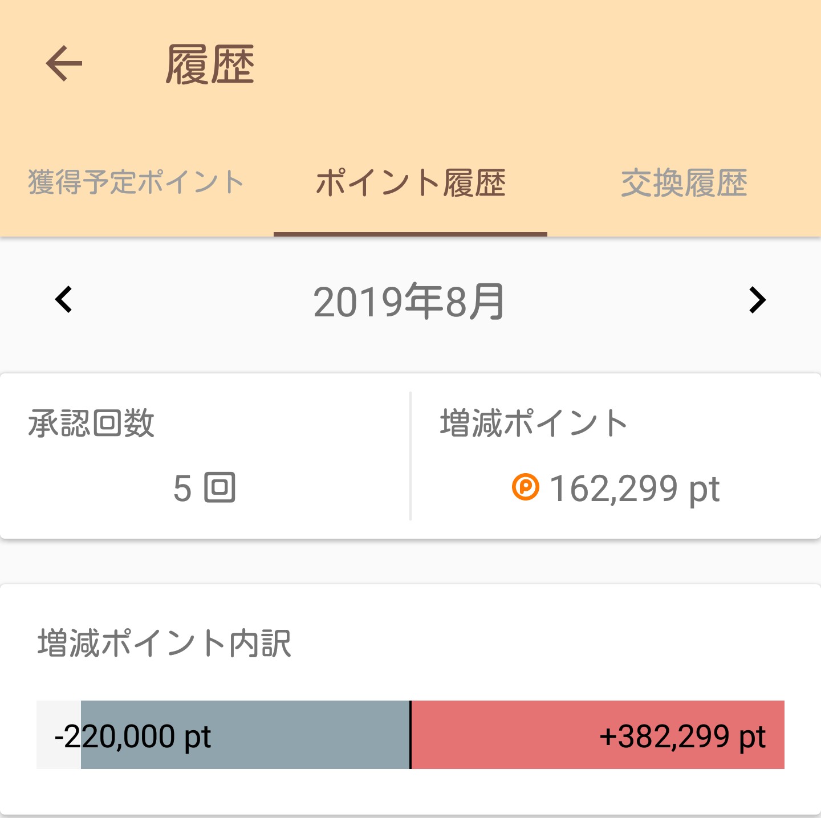
Task: Select the ポイント履歴 tab
Action: (x=410, y=184)
